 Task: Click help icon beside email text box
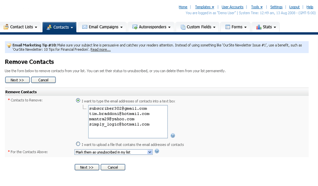pyautogui.click(x=173, y=135)
